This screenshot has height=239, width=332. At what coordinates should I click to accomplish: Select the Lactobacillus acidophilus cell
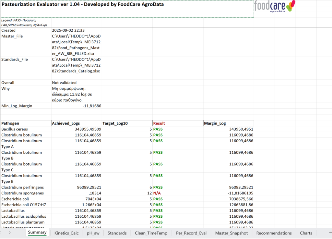click(x=26, y=216)
